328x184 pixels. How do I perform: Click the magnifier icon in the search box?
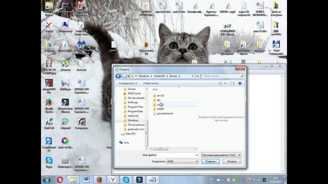coord(242,76)
